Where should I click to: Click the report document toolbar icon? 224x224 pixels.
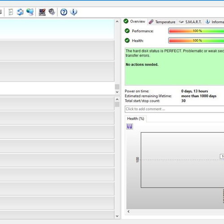tap(11, 12)
